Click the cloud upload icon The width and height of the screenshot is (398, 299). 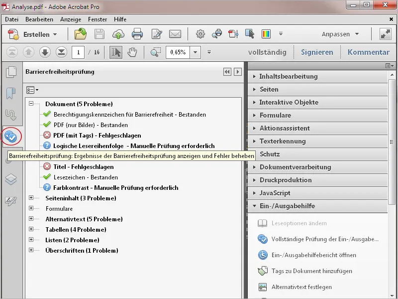click(x=118, y=34)
